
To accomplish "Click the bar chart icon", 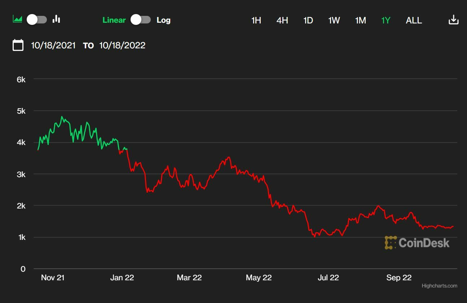I will click(56, 19).
